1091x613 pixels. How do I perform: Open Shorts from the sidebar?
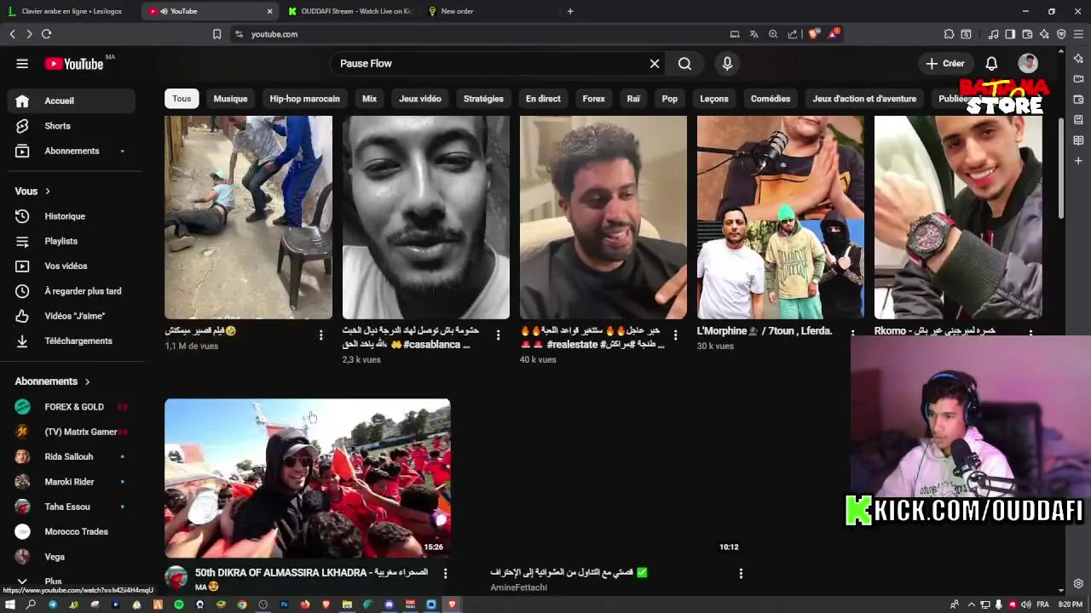pos(72,126)
